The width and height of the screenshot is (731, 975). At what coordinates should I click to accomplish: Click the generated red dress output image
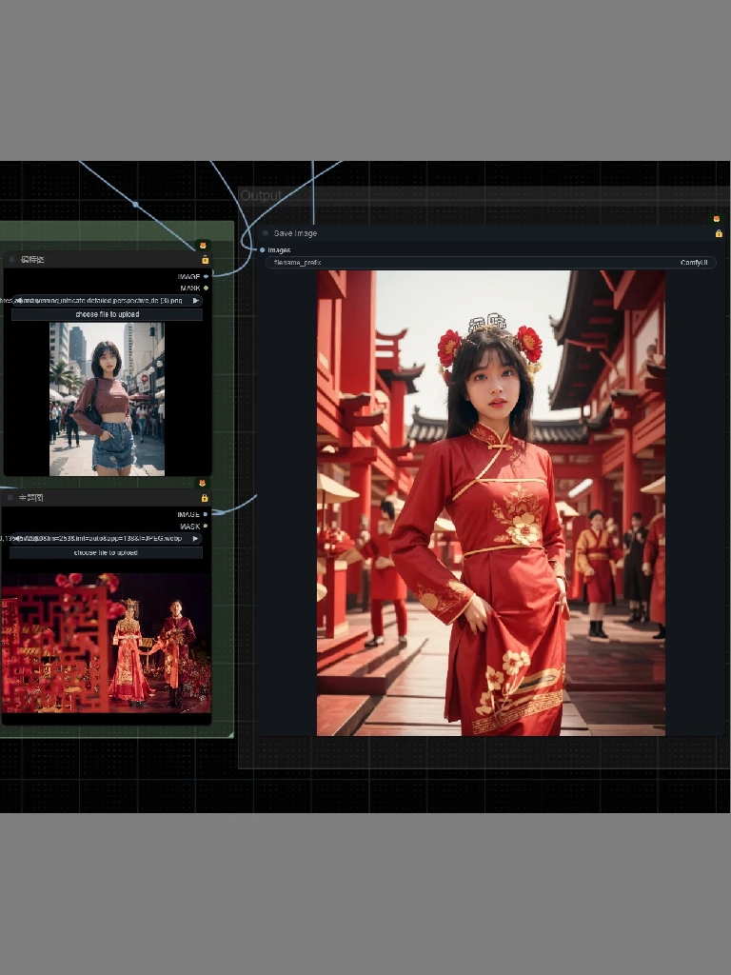click(491, 503)
